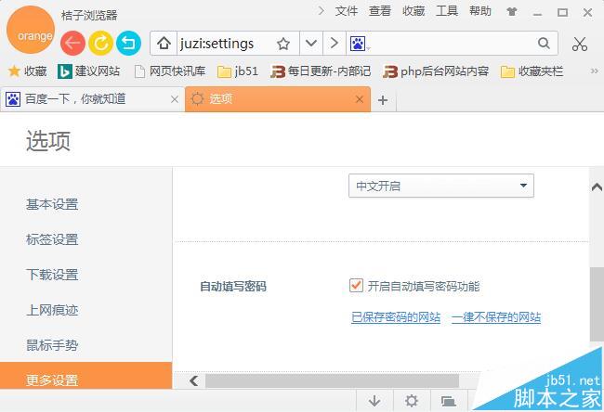This screenshot has height=412, width=604.
Task: Click inside the search box
Action: (x=453, y=44)
